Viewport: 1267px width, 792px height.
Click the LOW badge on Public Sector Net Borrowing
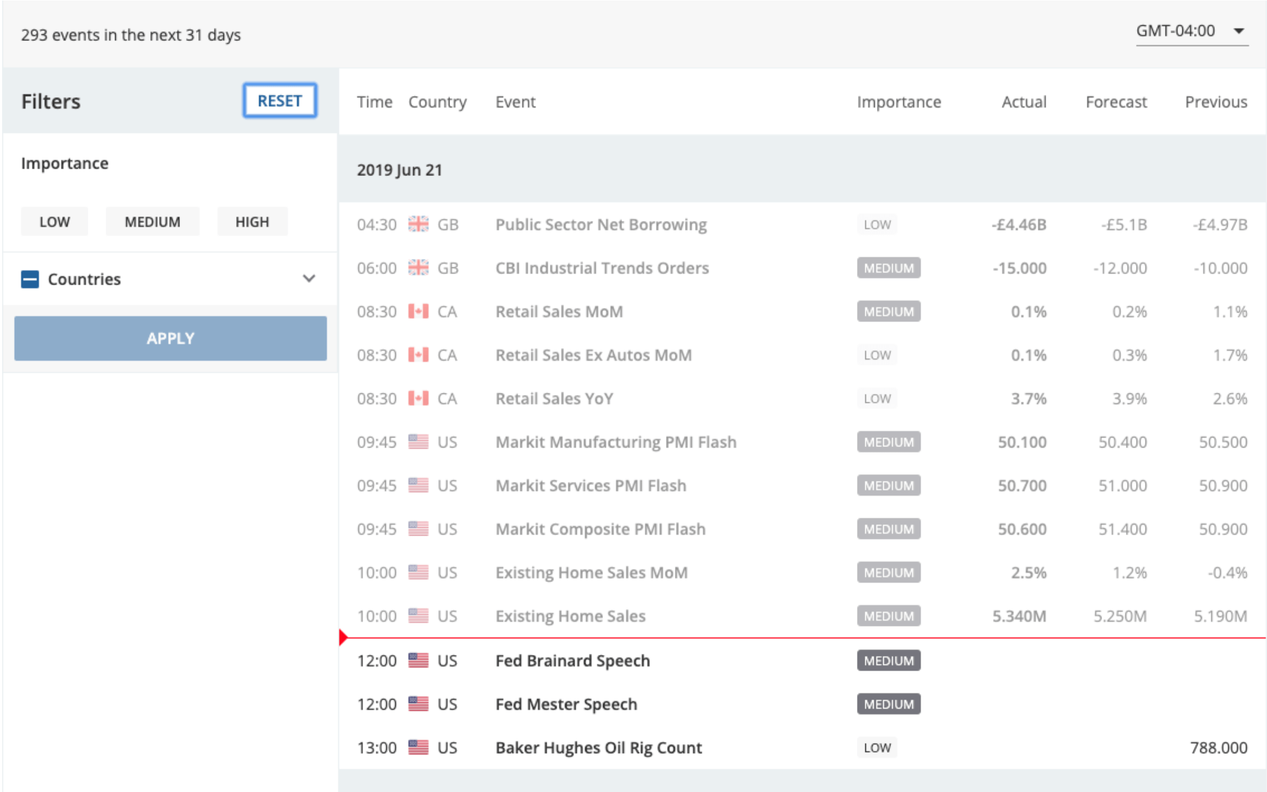pyautogui.click(x=877, y=224)
